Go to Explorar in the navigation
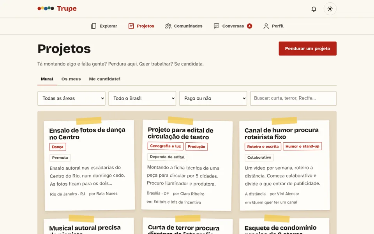 104,26
